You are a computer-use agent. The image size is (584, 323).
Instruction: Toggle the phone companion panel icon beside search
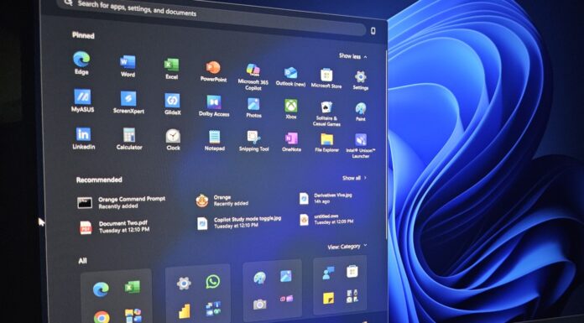pyautogui.click(x=373, y=31)
